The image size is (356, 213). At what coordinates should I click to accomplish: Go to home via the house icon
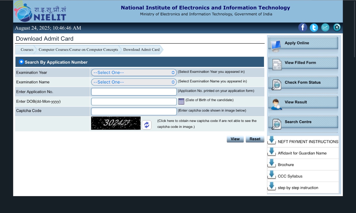click(x=337, y=28)
